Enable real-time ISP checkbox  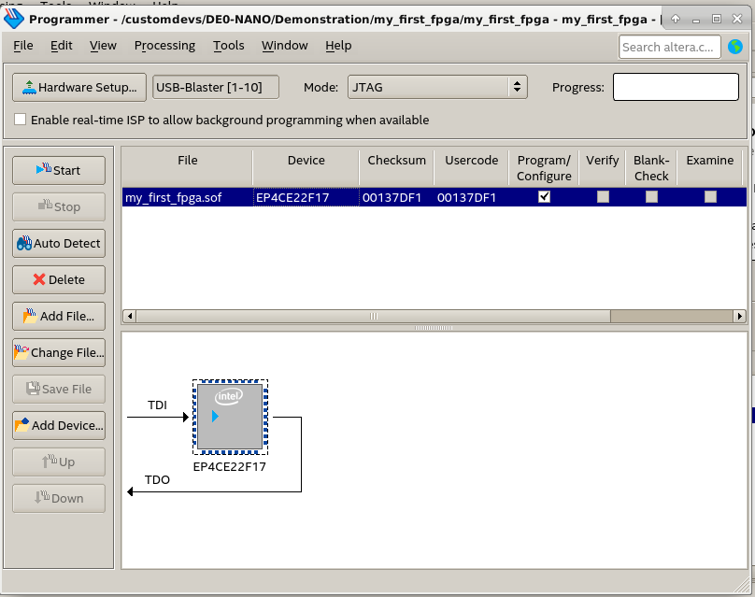[21, 120]
